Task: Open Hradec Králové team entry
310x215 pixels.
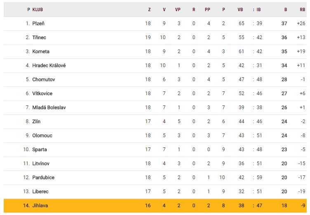Action: pos(49,65)
